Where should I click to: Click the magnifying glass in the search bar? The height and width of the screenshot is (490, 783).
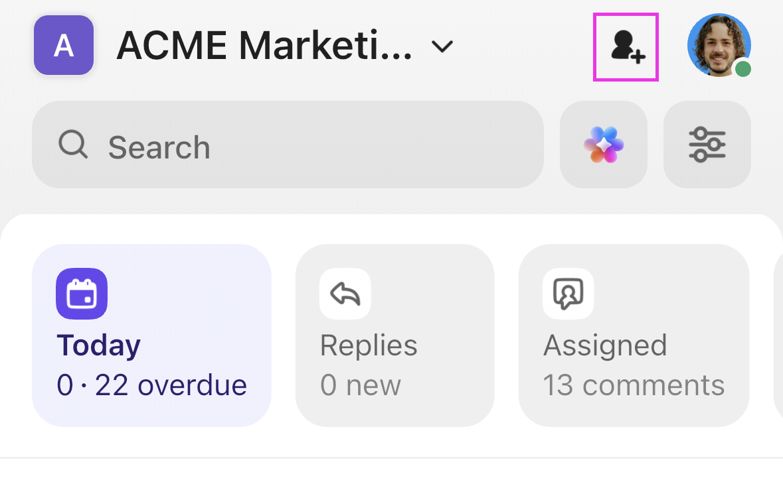coord(73,146)
